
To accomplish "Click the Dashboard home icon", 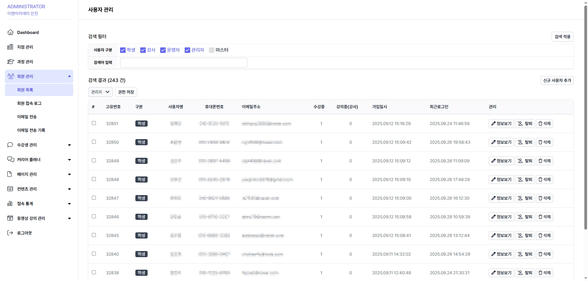I will [x=10, y=32].
